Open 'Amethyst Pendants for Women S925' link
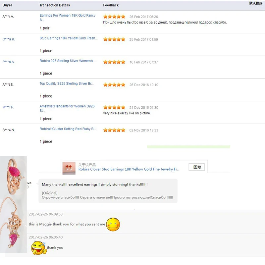Image resolution: width=265 pixels, height=265 pixels. tap(67, 108)
